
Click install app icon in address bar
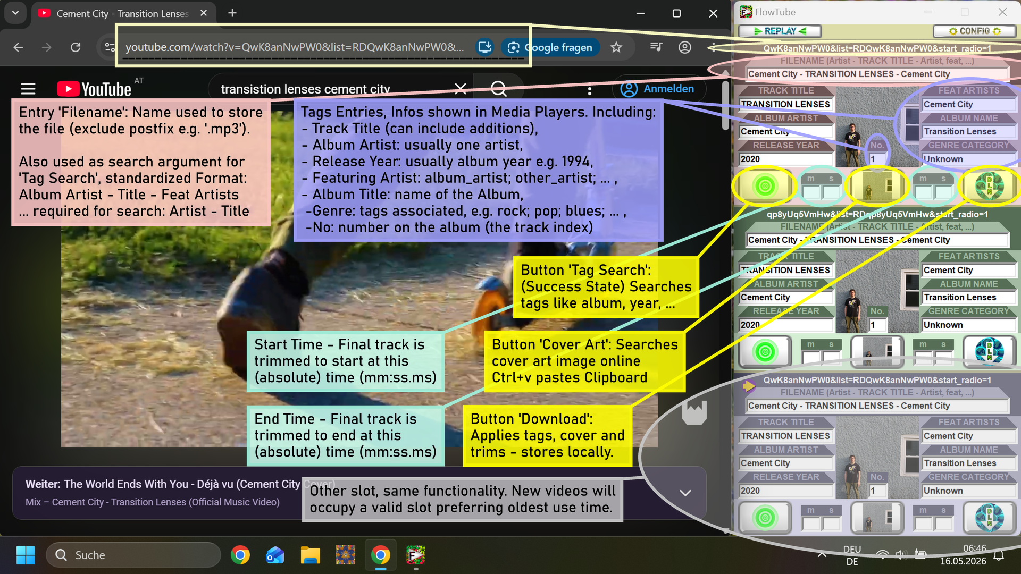[x=484, y=47]
